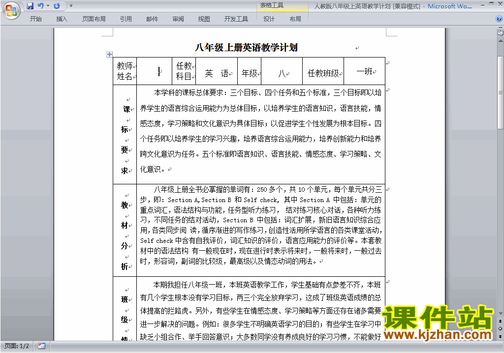Click the 任教科目 table cell
The height and width of the screenshot is (353, 504).
(184, 71)
